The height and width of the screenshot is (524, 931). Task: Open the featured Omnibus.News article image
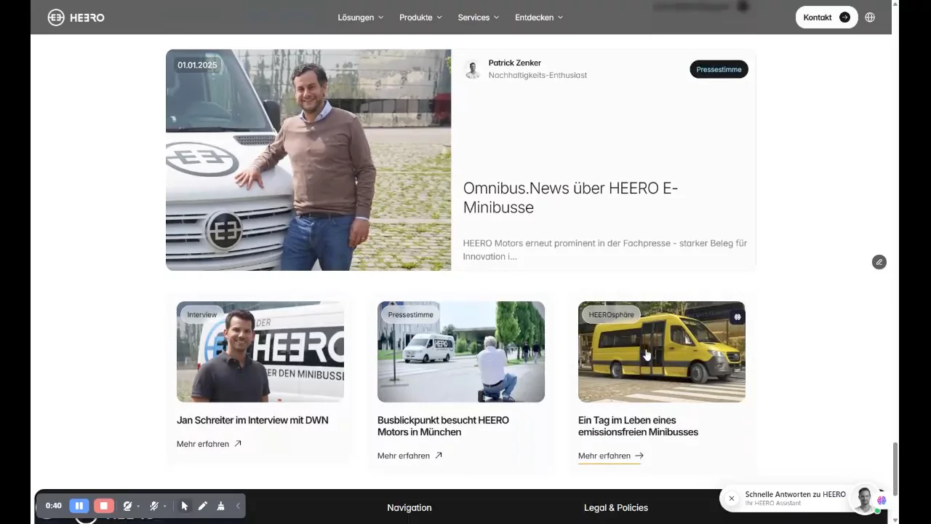tap(308, 160)
